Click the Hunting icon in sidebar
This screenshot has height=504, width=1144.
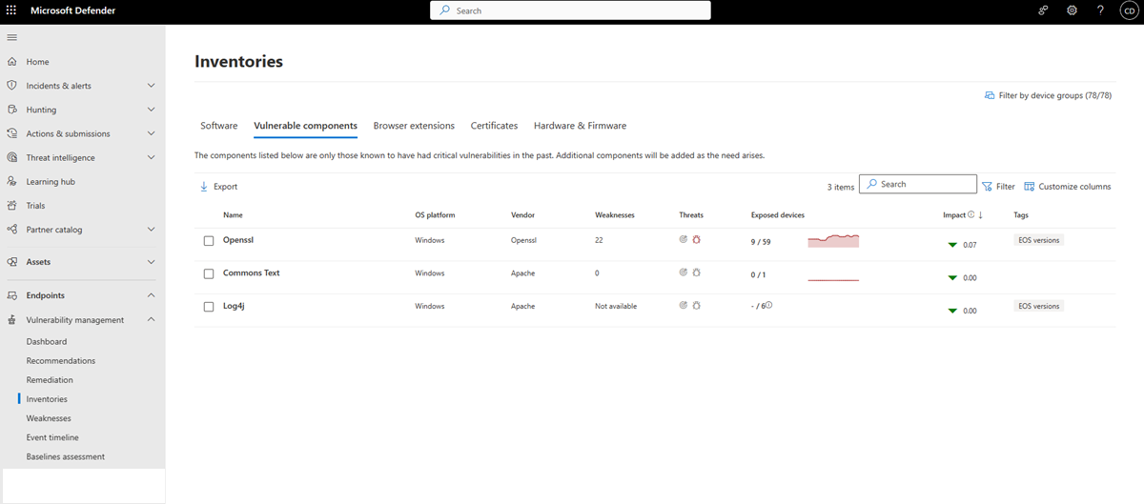(x=12, y=110)
